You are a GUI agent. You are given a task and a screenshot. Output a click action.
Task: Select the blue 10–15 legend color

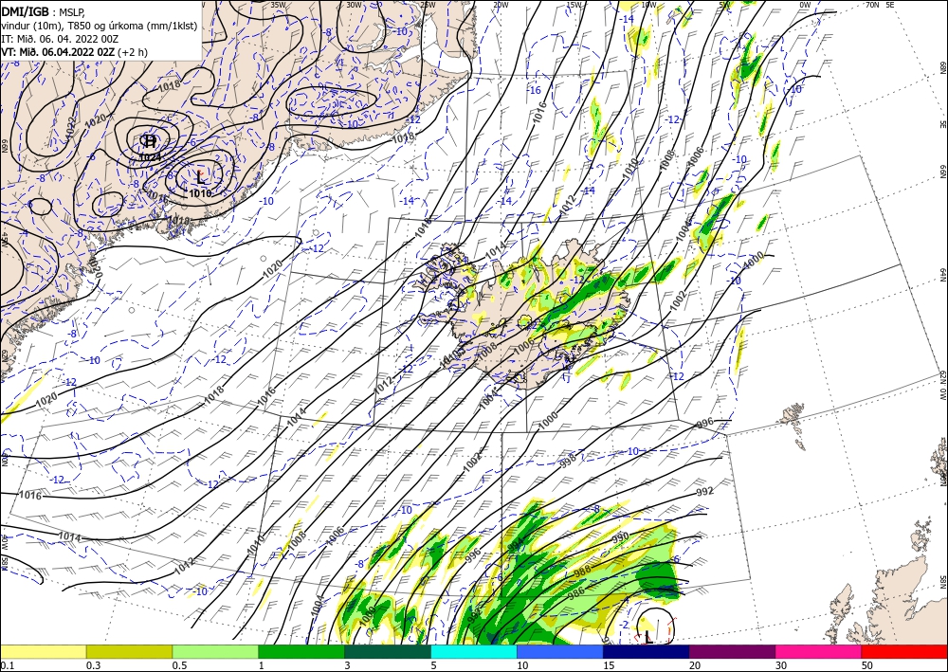coord(560,651)
